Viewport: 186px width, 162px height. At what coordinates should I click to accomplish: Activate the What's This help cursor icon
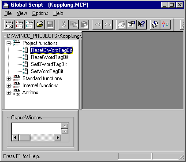(x=141, y=24)
